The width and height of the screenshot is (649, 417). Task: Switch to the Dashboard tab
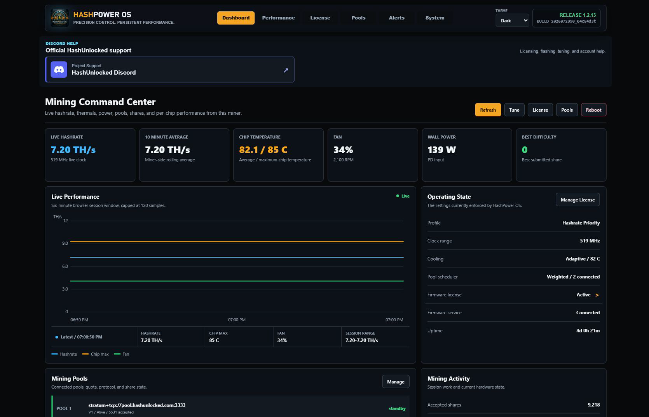click(x=236, y=18)
